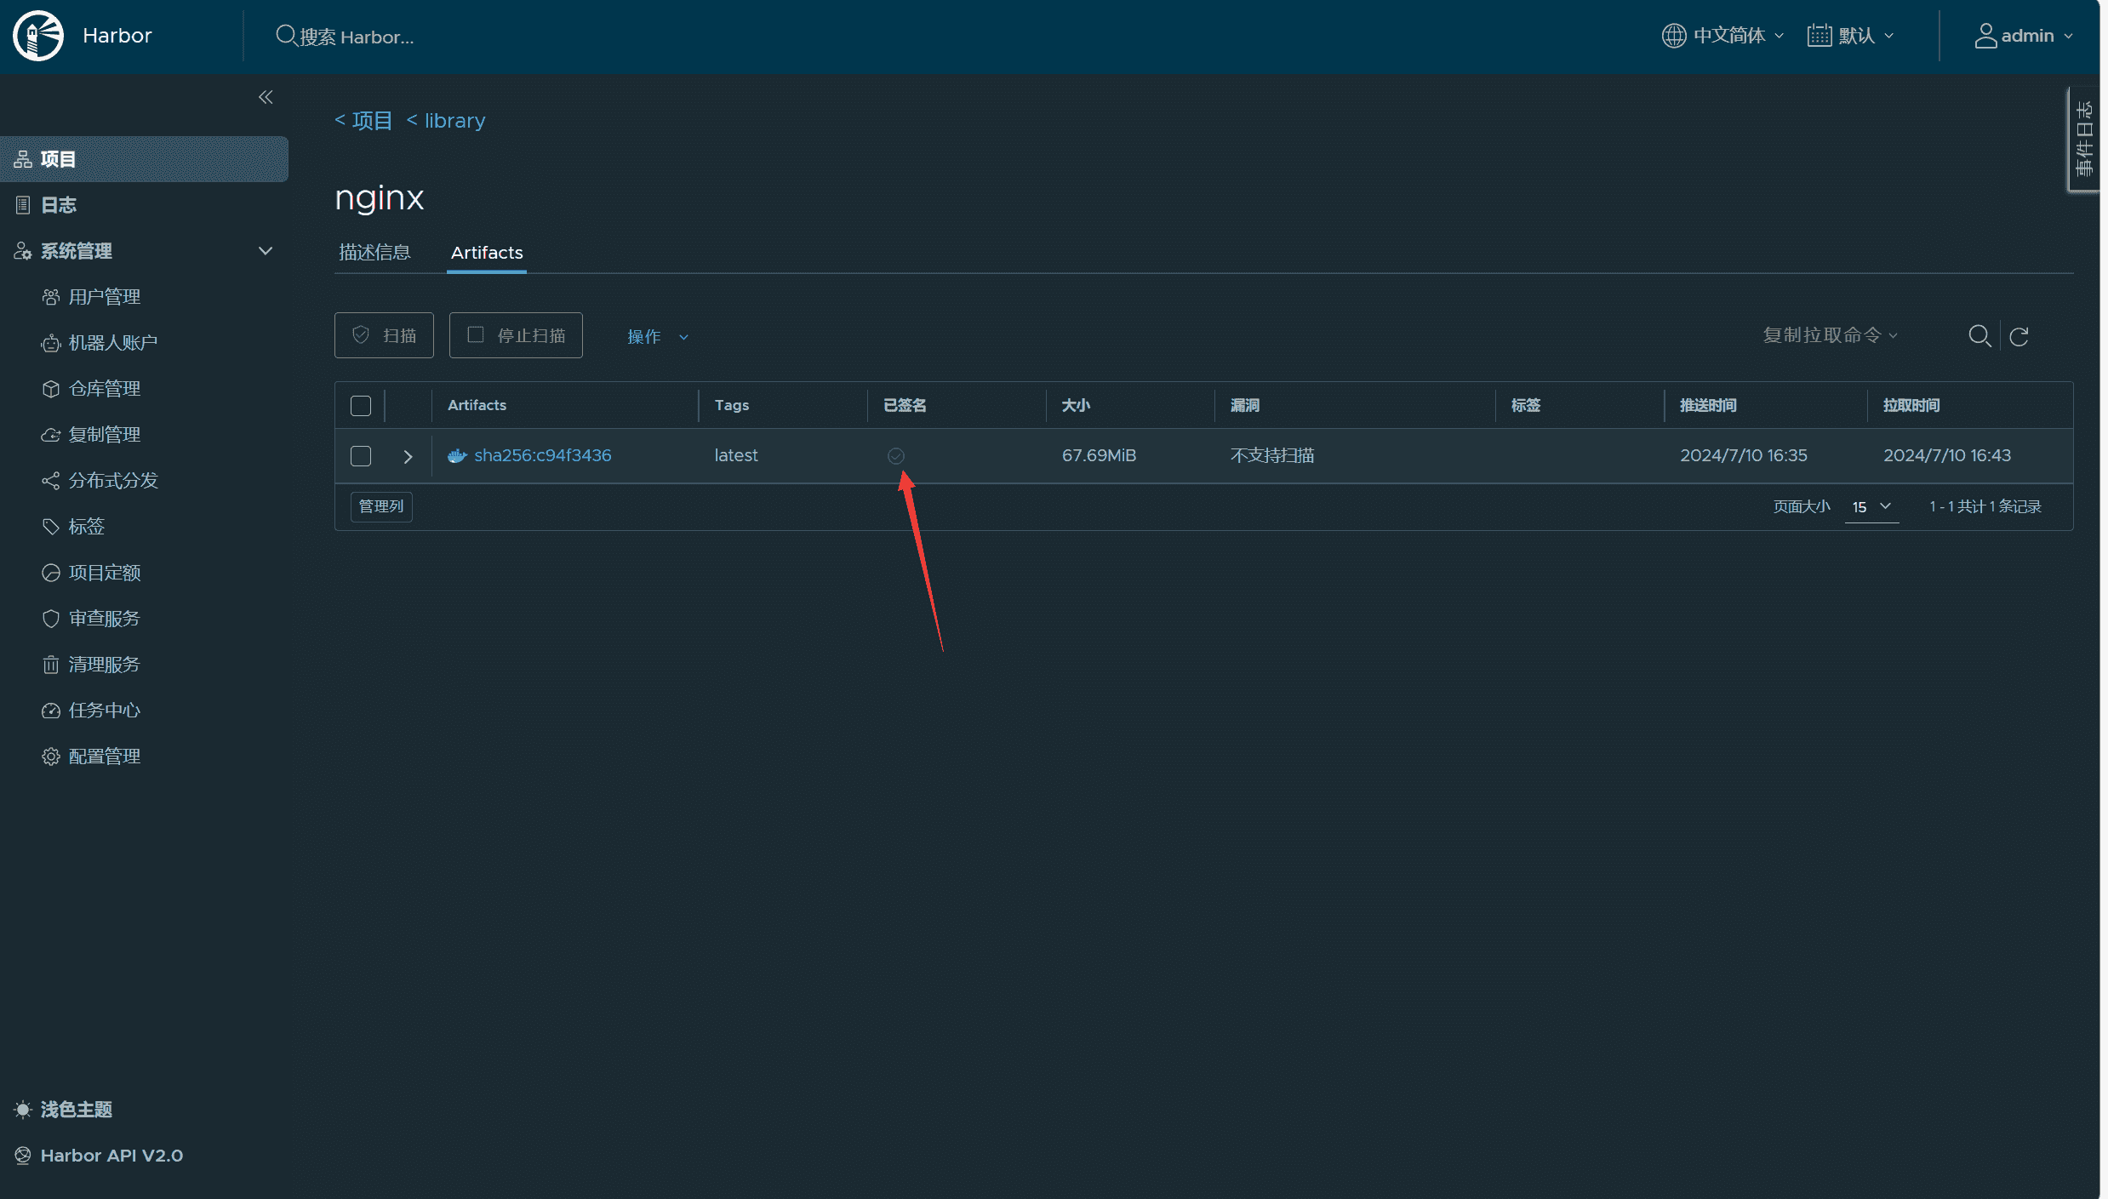Sort by the 拉取时间 column header
Viewport: 2108px width, 1199px height.
click(1911, 406)
